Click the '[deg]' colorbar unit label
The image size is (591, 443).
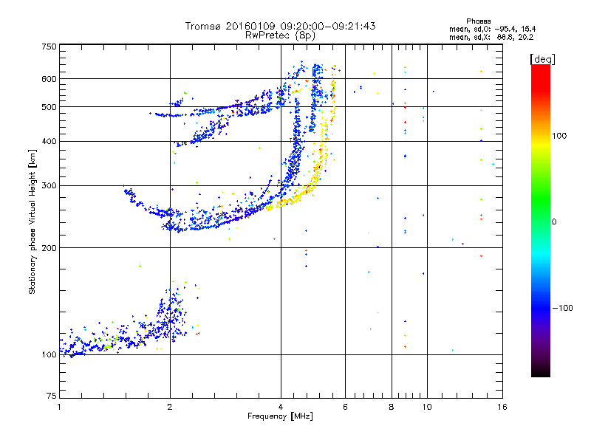point(542,59)
